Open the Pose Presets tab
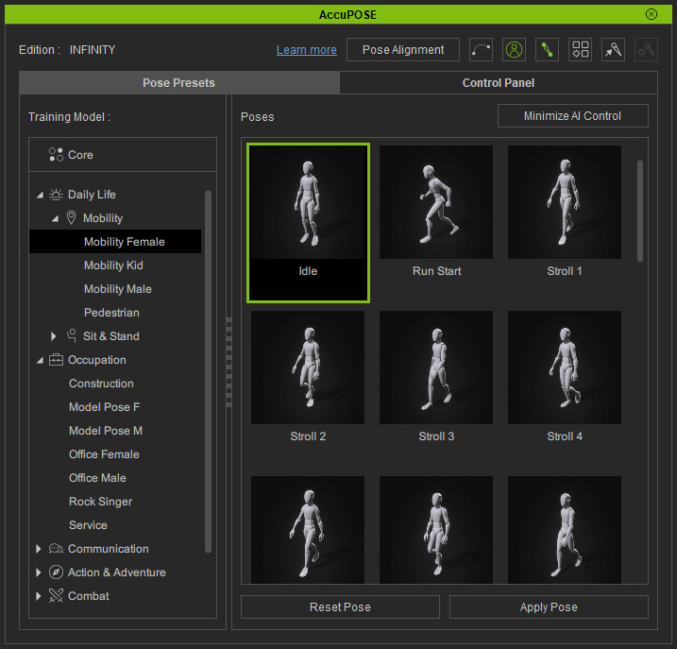 pyautogui.click(x=179, y=82)
